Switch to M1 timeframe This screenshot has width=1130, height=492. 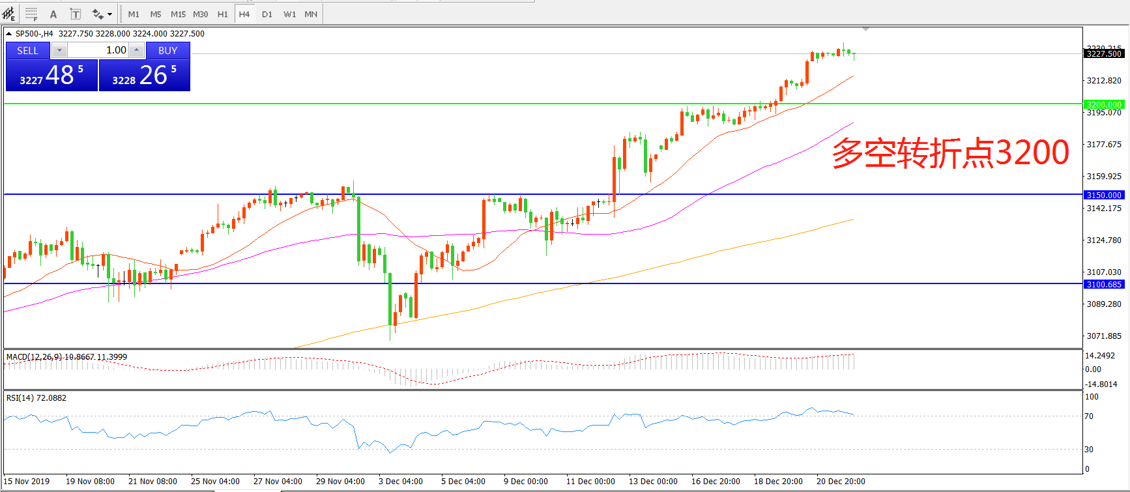click(x=134, y=14)
